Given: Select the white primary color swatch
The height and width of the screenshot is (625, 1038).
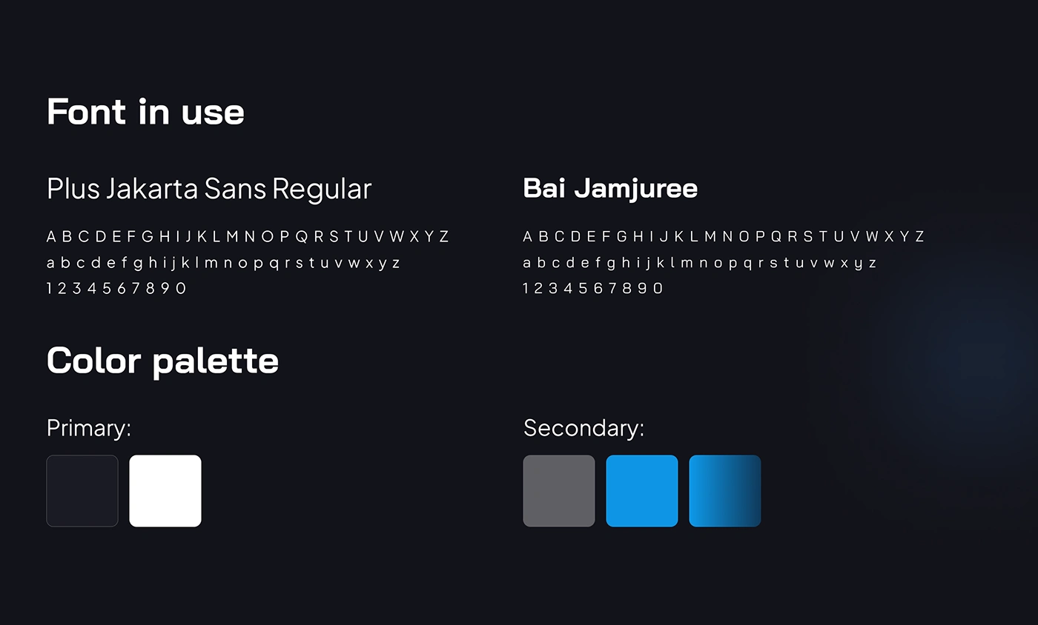Looking at the screenshot, I should click(x=165, y=491).
